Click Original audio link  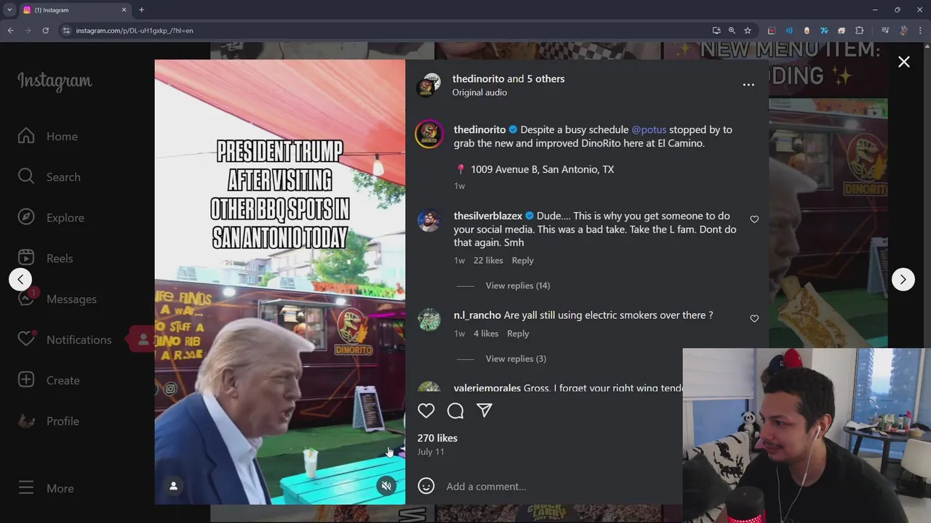point(479,92)
